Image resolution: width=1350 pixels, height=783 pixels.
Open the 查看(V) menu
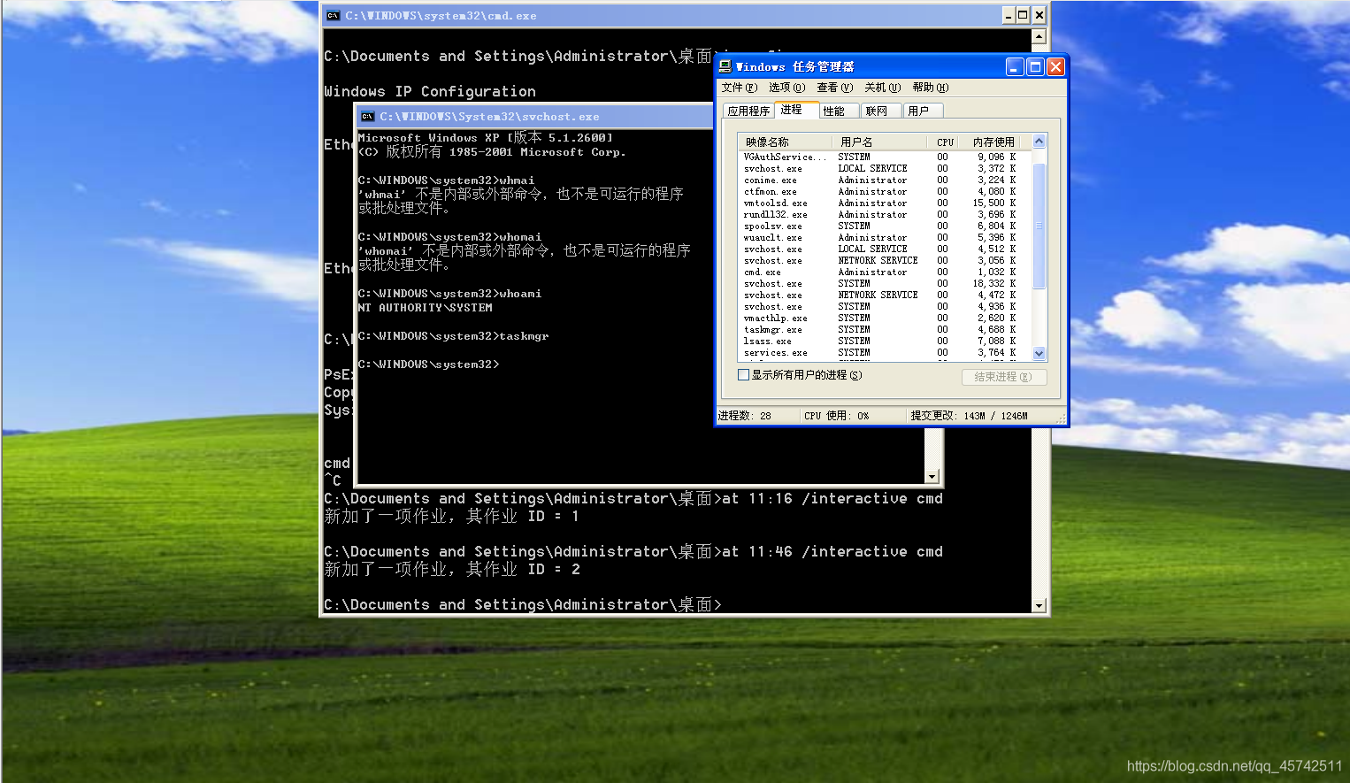pos(834,88)
